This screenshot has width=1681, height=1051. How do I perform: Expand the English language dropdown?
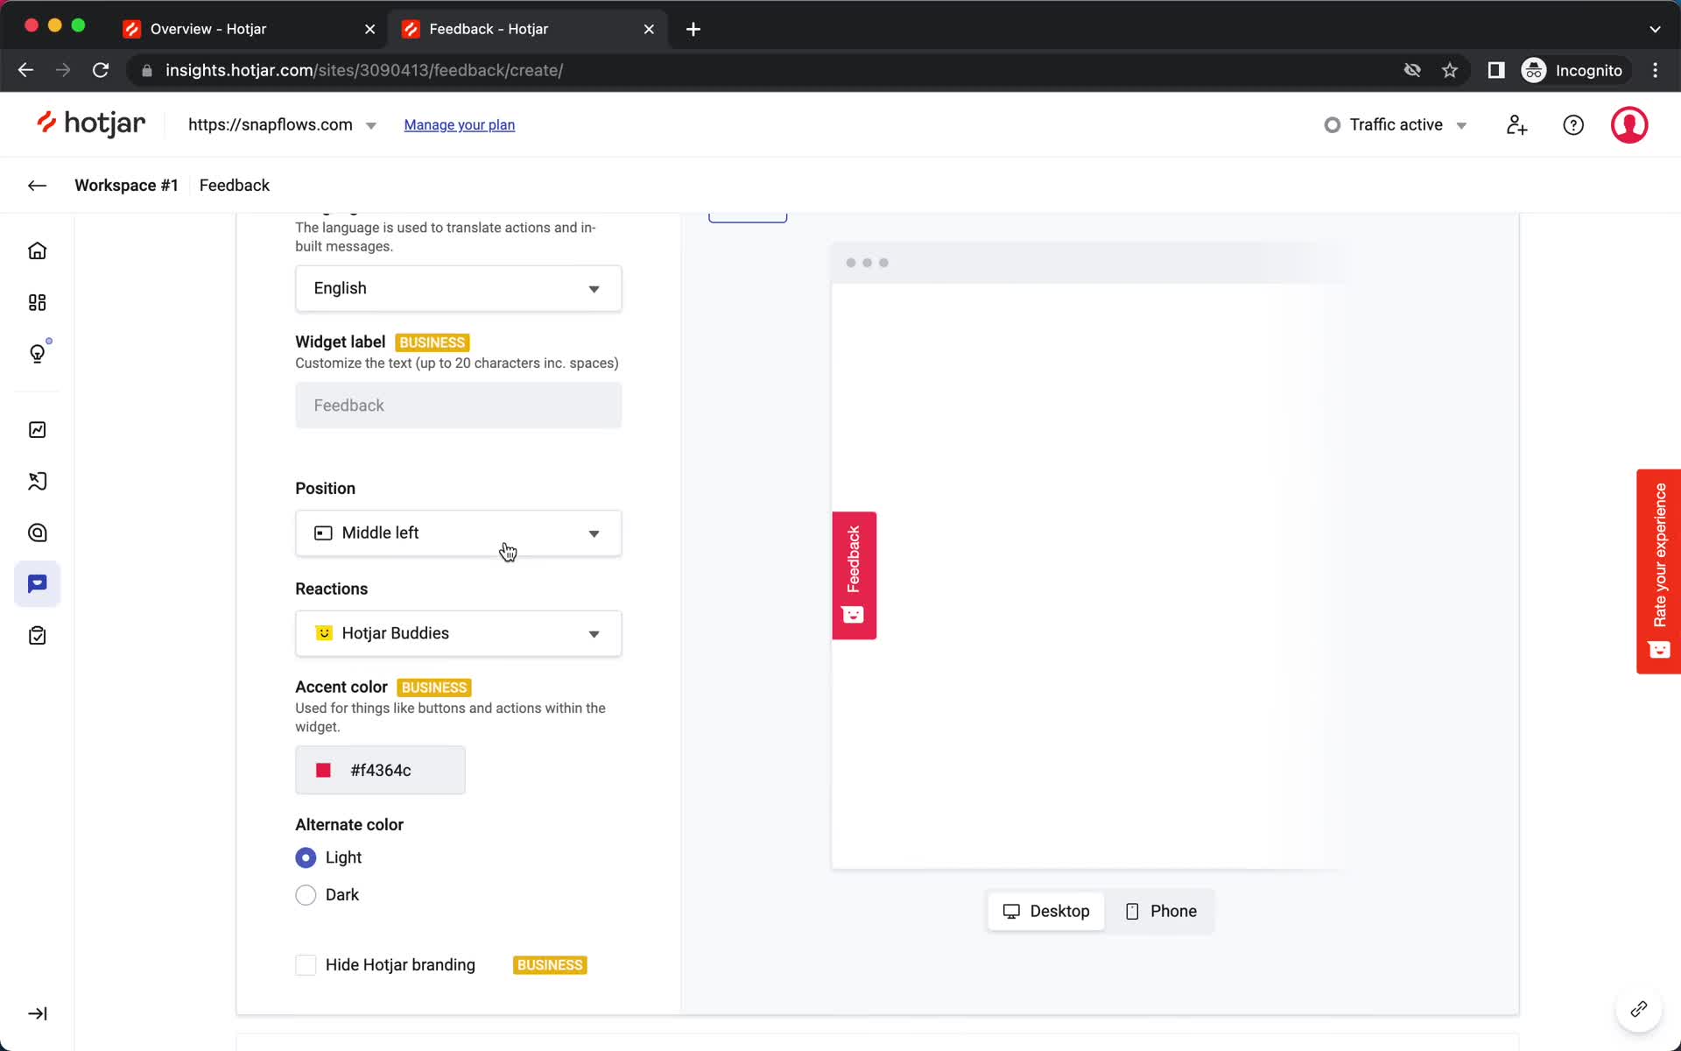[458, 287]
